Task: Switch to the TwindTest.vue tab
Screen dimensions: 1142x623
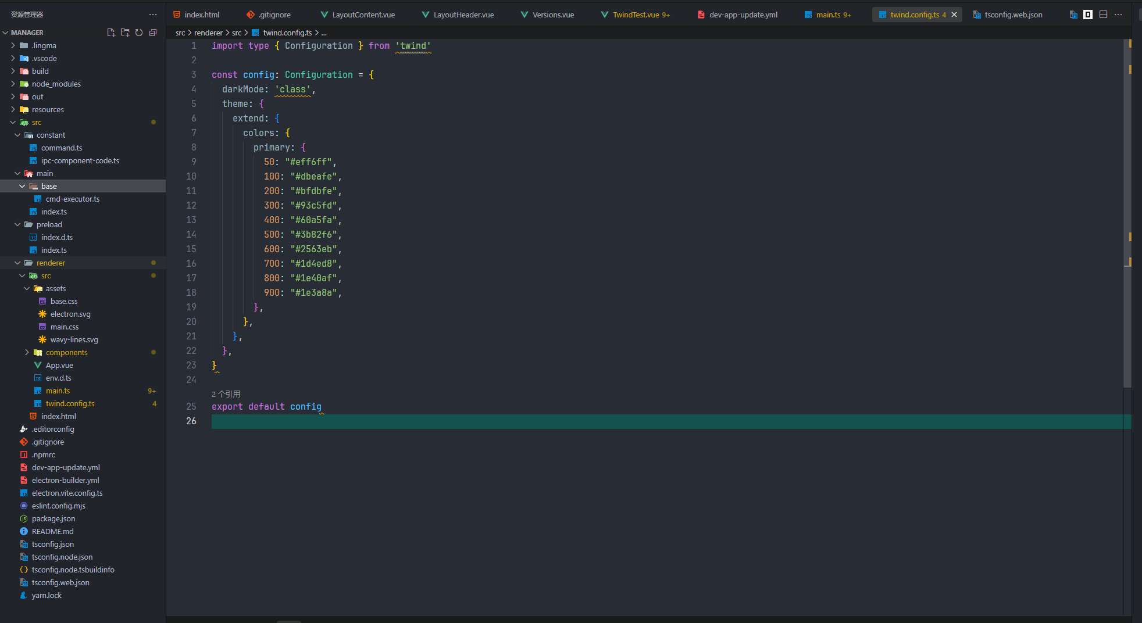Action: pos(636,15)
